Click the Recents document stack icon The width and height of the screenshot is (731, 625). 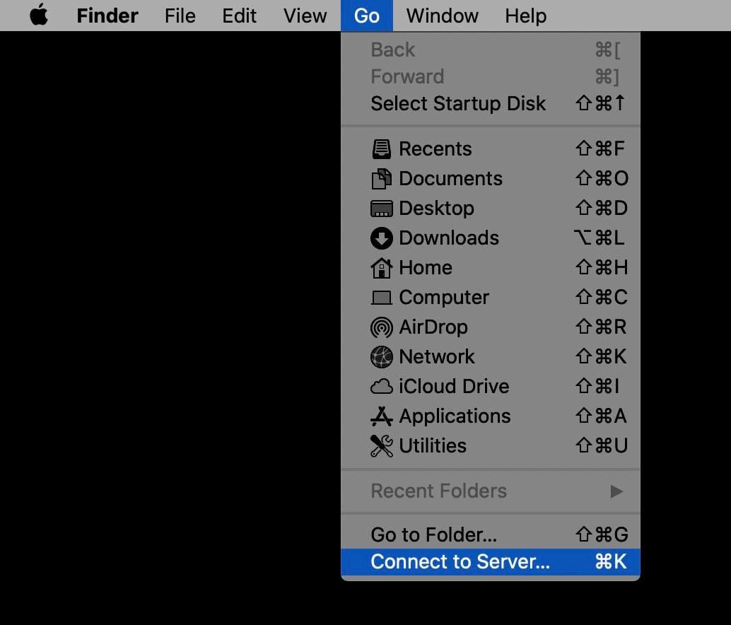click(x=382, y=148)
